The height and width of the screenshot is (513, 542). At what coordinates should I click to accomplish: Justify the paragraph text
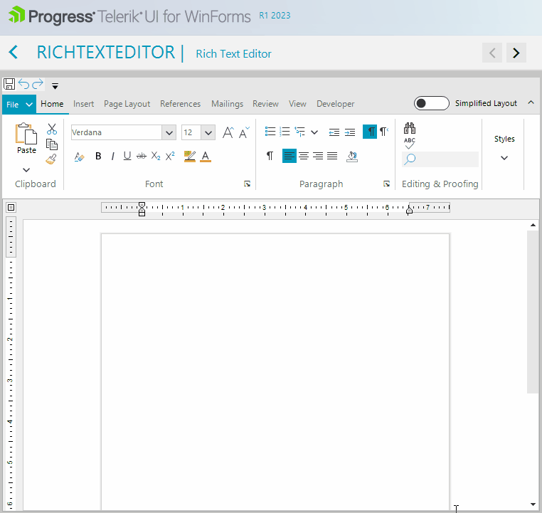point(332,157)
